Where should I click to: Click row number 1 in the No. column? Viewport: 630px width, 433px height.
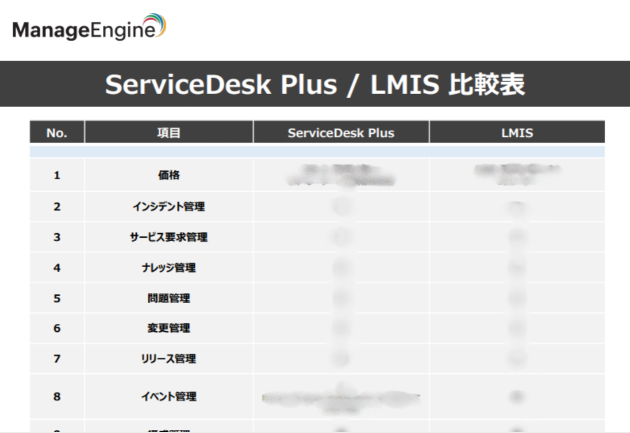tap(56, 176)
